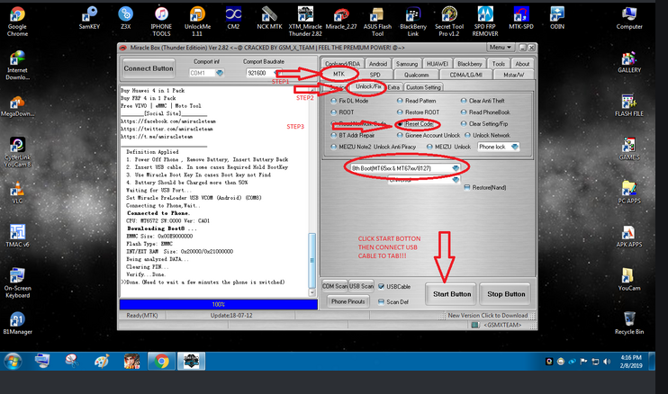This screenshot has width=668, height=394.
Task: Click the USB Scan button
Action: click(x=361, y=286)
